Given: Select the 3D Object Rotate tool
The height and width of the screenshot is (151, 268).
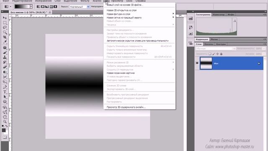Looking at the screenshot, I should pyautogui.click(x=5, y=107).
